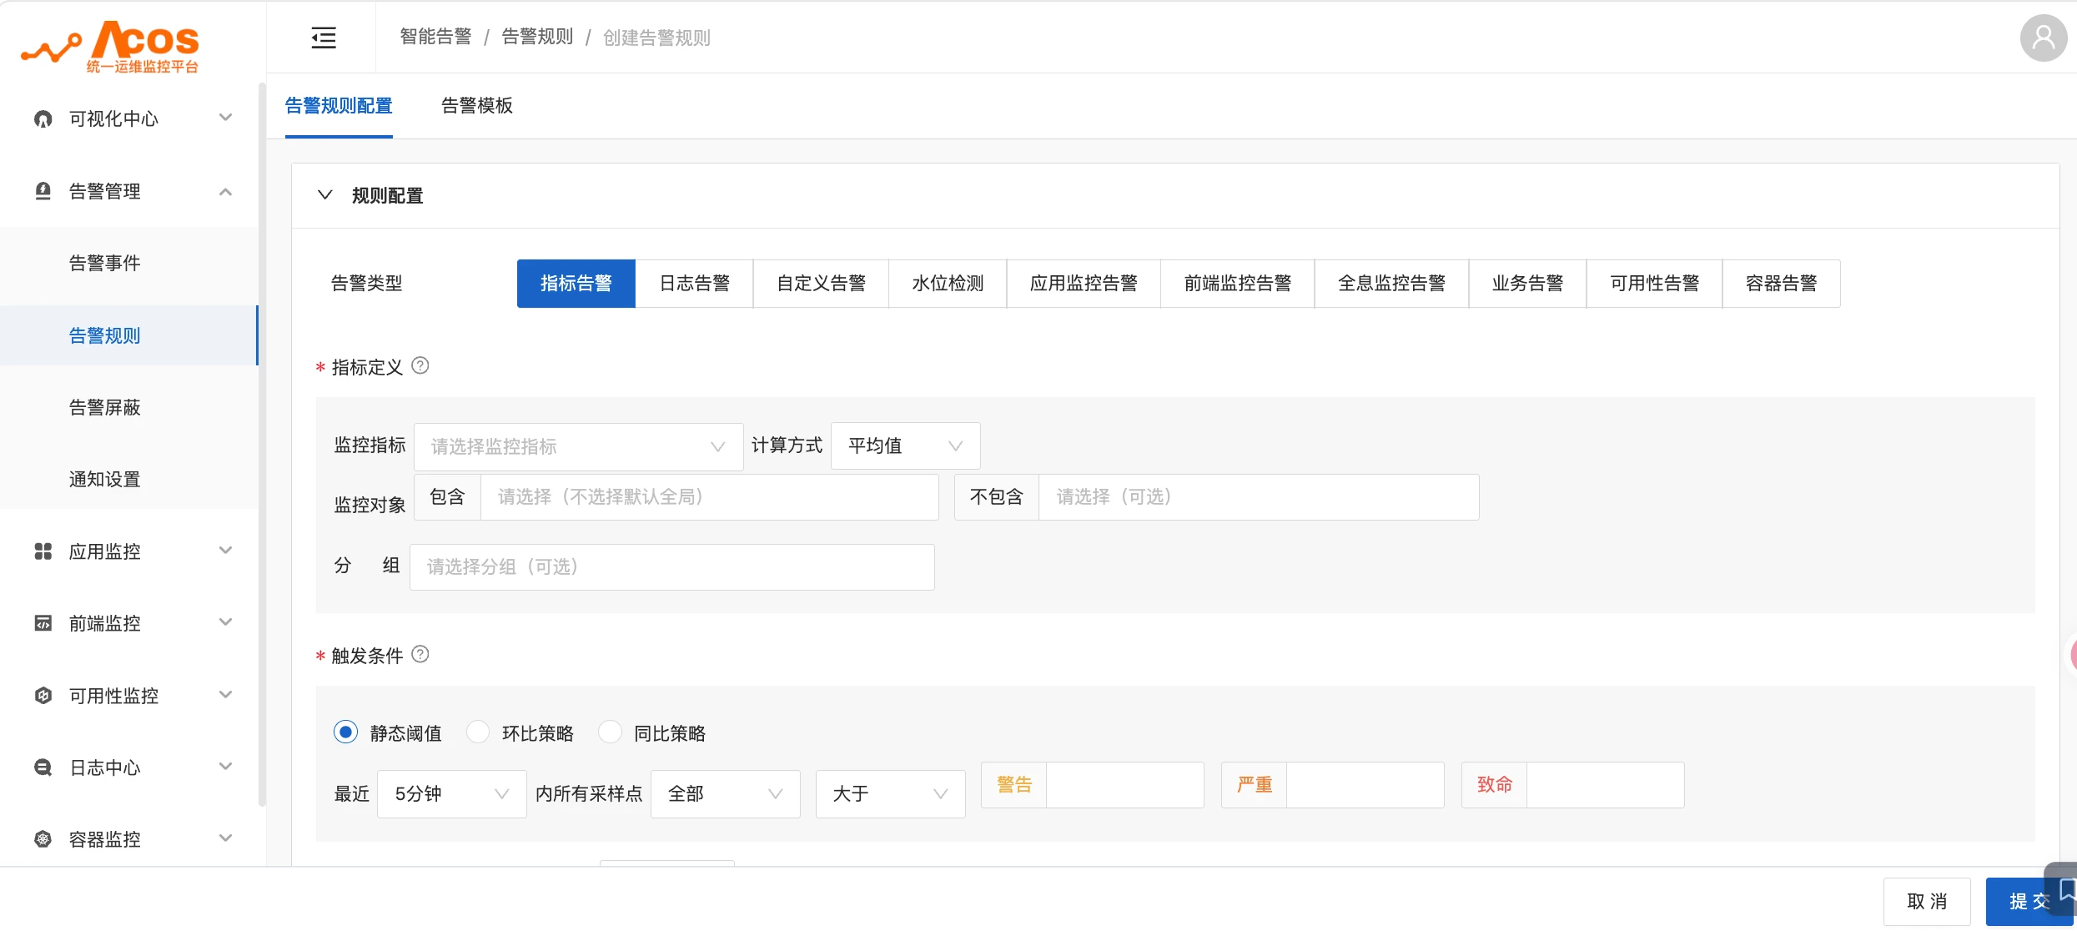Image resolution: width=2077 pixels, height=931 pixels.
Task: Click the 告警管理 bell icon
Action: click(43, 191)
